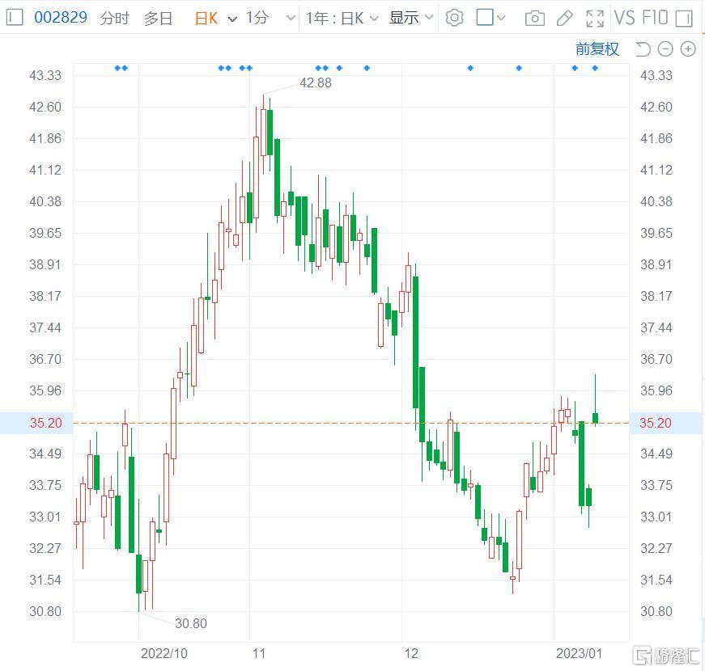This screenshot has height=671, width=705.
Task: Click the 2023/01 date label
Action: [579, 653]
